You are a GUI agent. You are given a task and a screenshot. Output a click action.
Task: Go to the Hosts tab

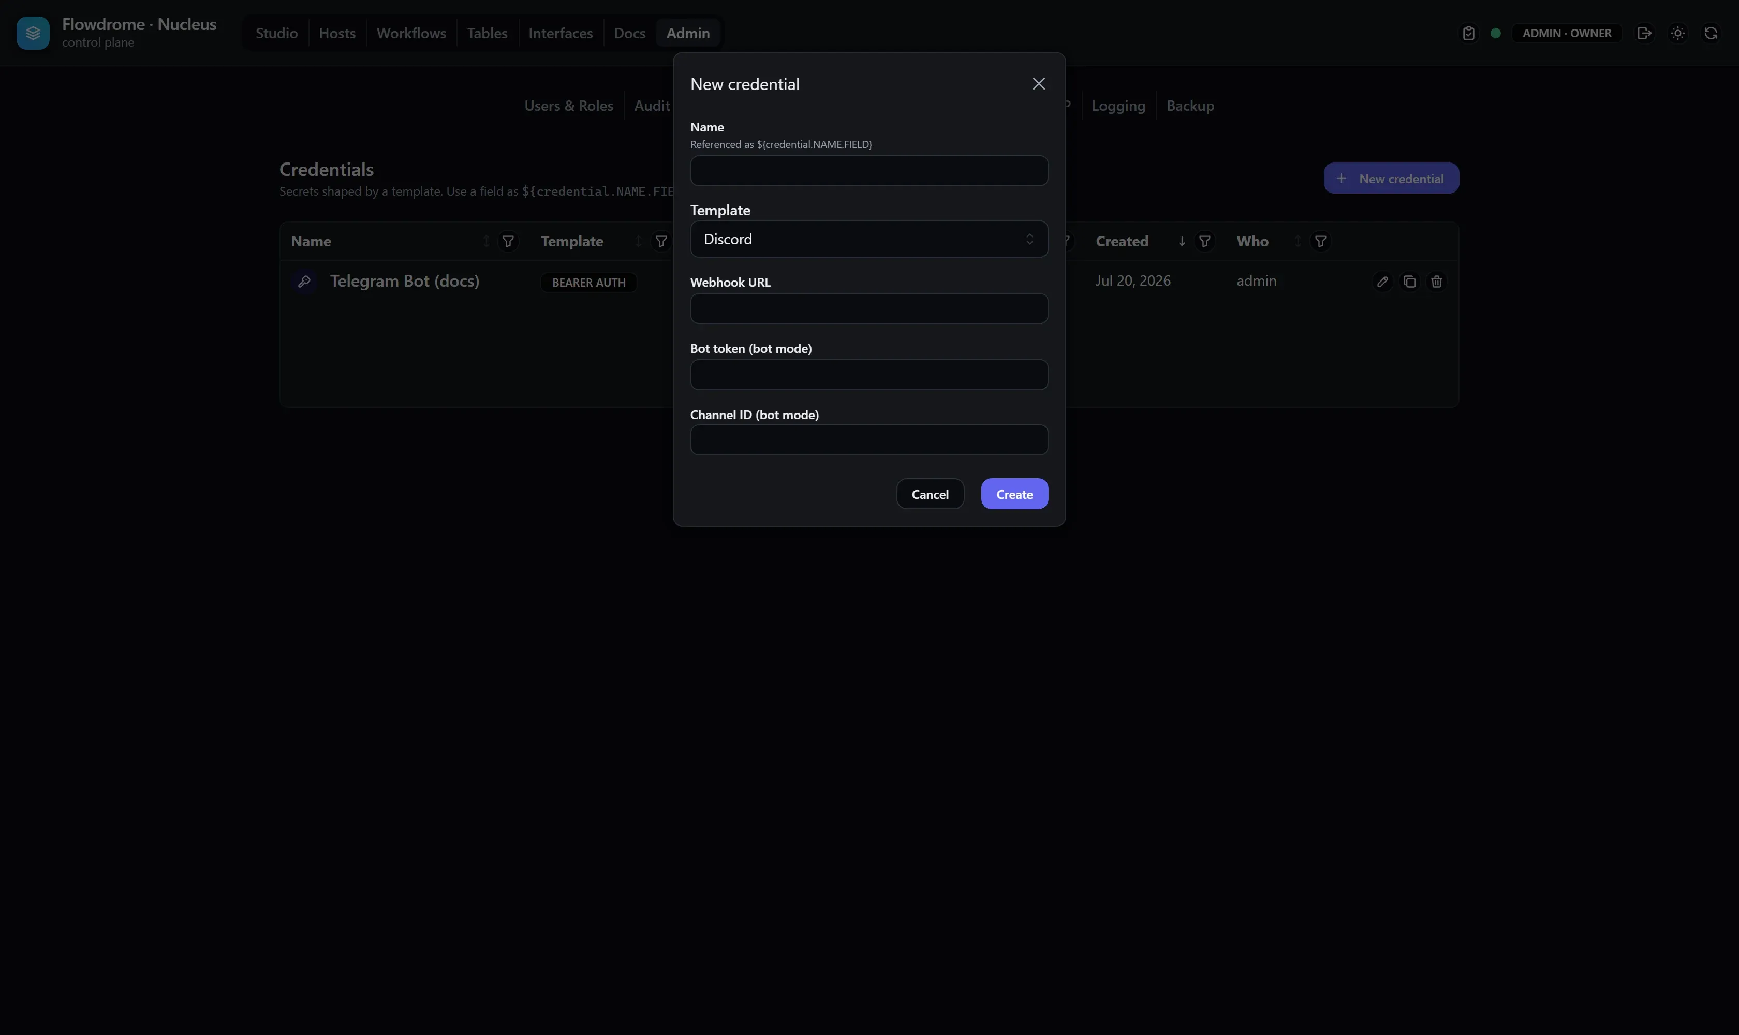pos(337,33)
